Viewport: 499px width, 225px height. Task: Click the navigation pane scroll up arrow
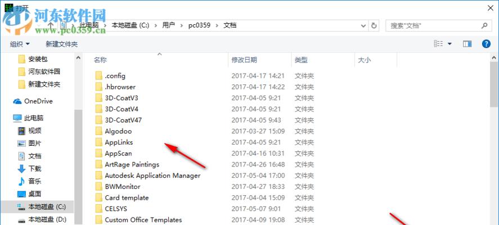coord(78,58)
